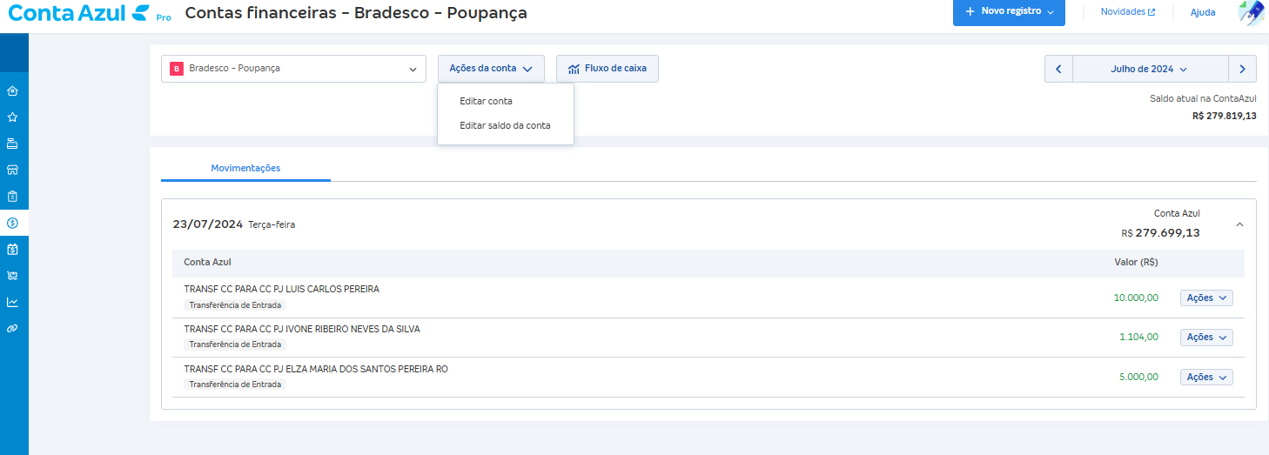Click the red Bradesco bank badge icon

click(177, 68)
